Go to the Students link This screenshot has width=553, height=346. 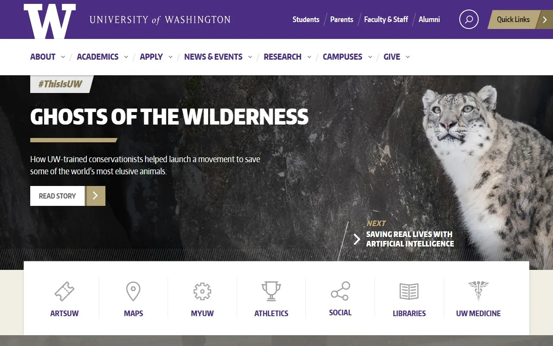[306, 19]
